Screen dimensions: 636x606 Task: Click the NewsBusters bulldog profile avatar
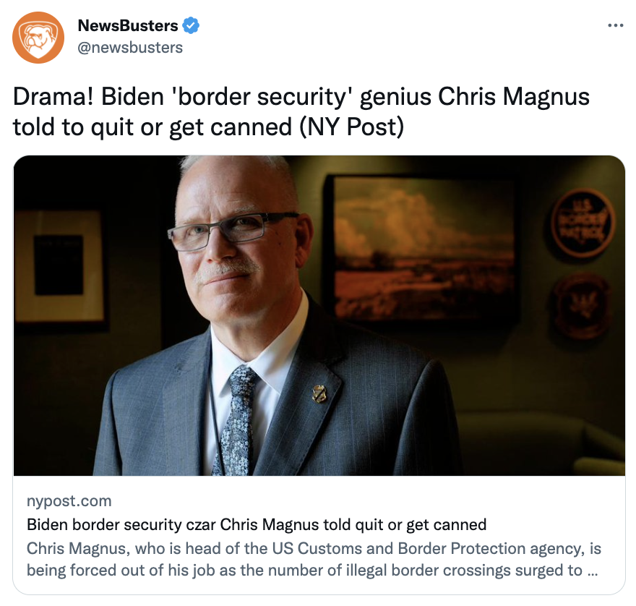pyautogui.click(x=38, y=38)
